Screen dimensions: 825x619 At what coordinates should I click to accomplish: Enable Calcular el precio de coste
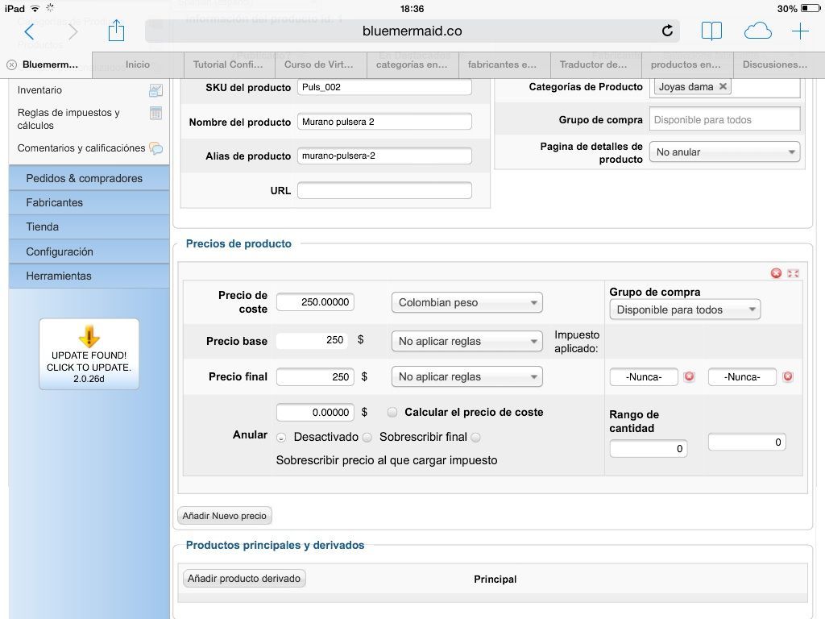392,412
